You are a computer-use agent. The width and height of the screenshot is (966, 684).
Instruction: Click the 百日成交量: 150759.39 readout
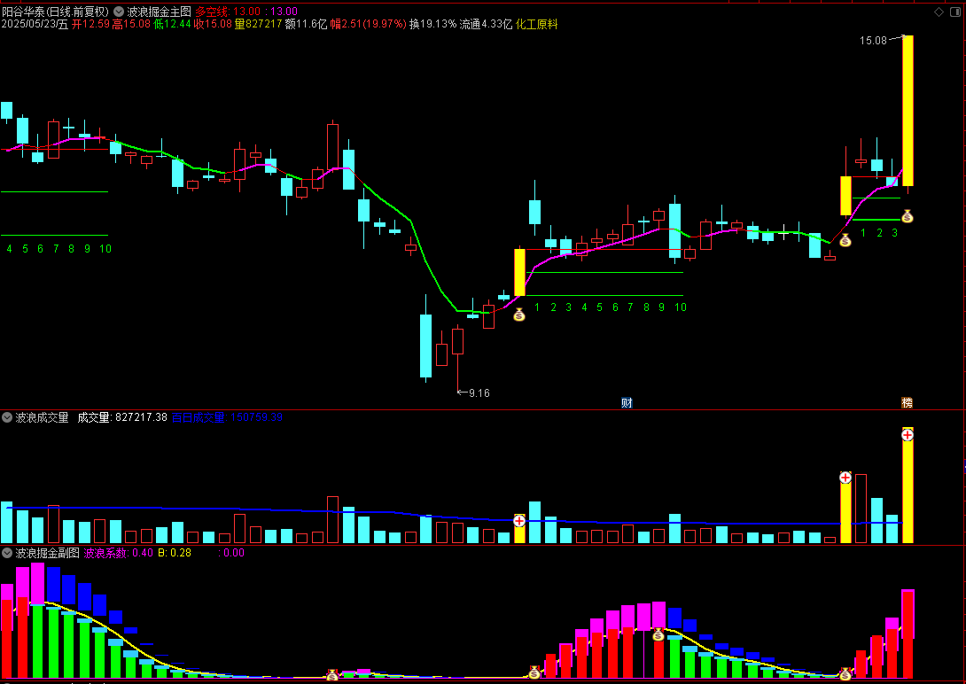227,417
